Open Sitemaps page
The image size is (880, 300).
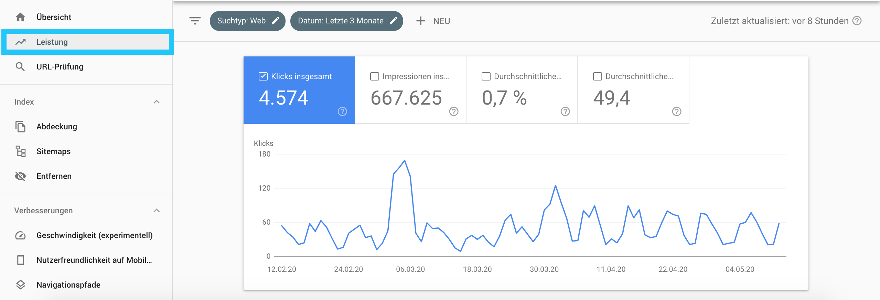(x=86, y=151)
